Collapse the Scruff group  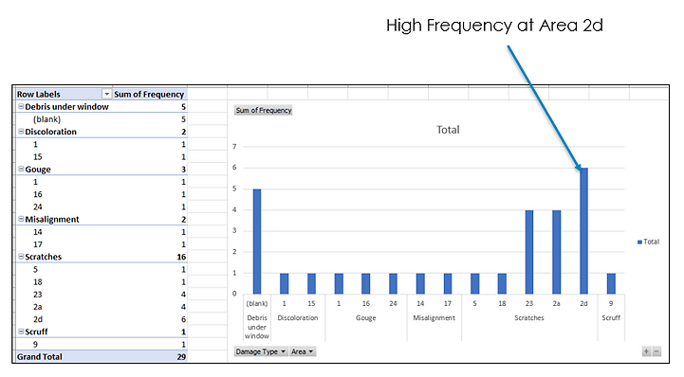pos(21,332)
